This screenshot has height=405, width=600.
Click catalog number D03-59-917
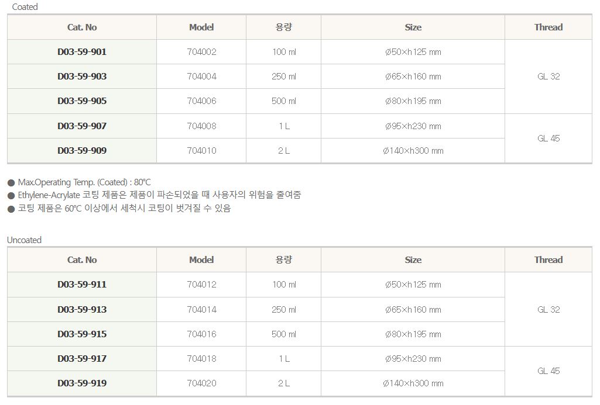point(82,359)
